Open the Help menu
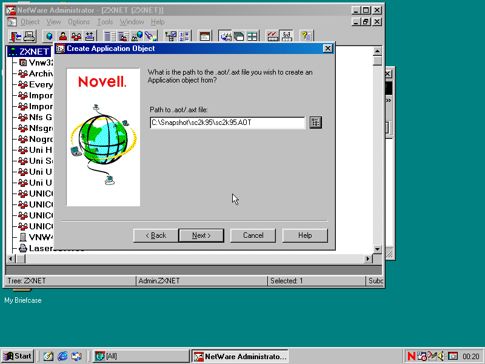The width and height of the screenshot is (485, 364). tap(158, 22)
